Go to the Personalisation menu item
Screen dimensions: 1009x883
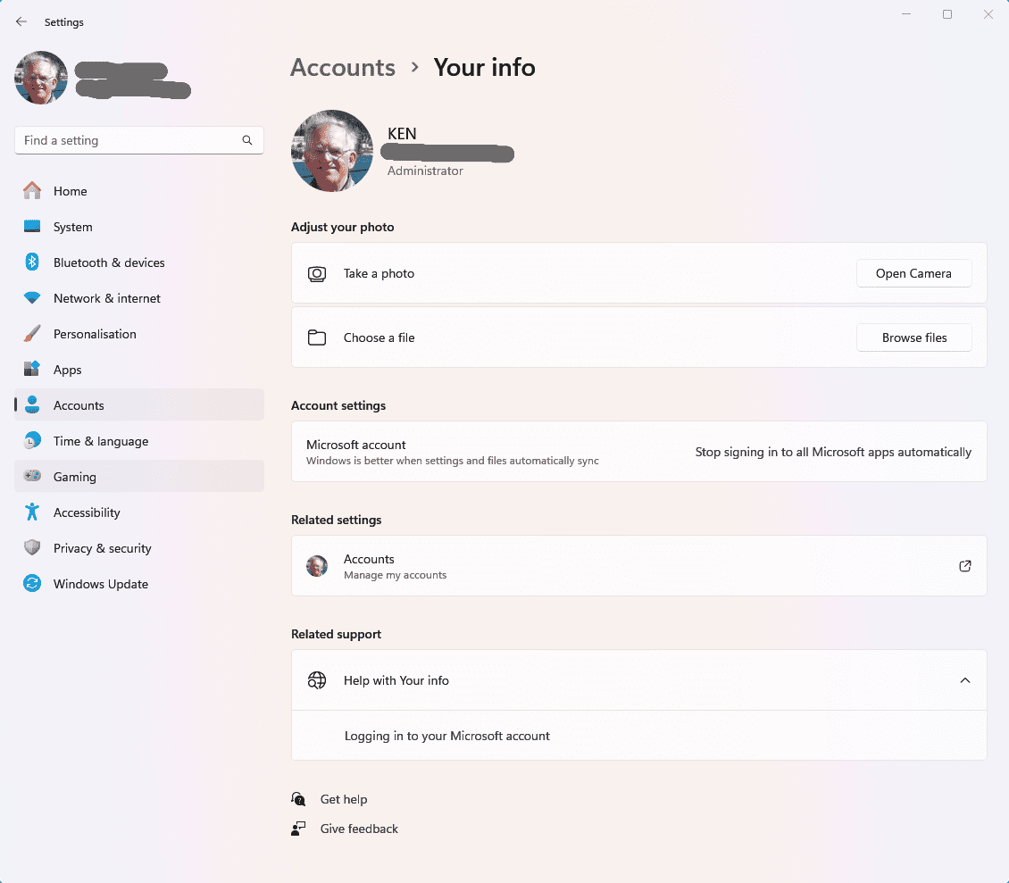[139, 334]
